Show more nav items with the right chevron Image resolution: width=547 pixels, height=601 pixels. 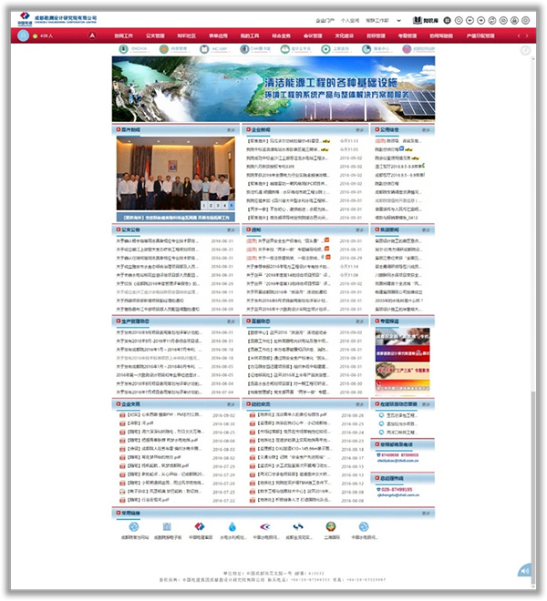[527, 36]
